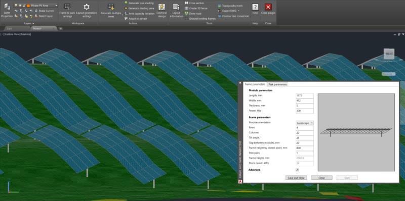The image size is (405, 201).
Task: Switch to Park parameters tab
Action: pos(277,84)
